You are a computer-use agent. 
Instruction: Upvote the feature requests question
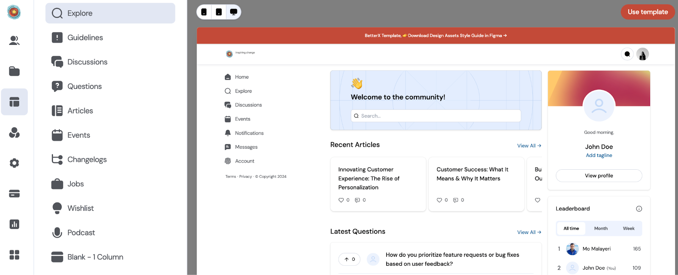349,259
